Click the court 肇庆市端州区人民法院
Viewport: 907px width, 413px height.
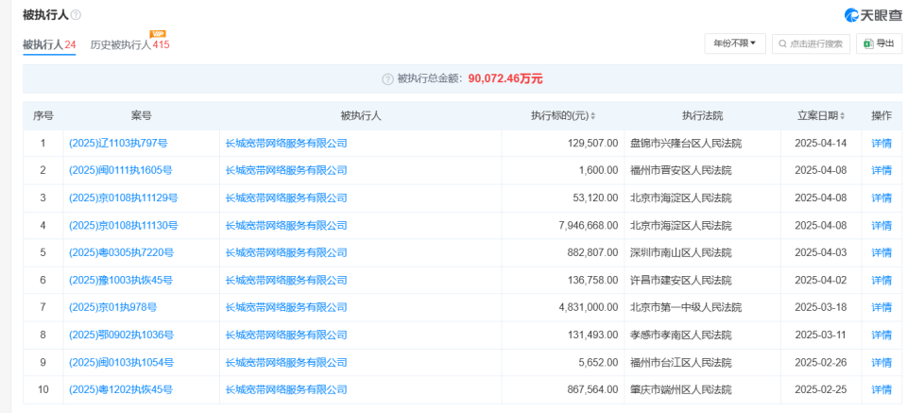(681, 390)
